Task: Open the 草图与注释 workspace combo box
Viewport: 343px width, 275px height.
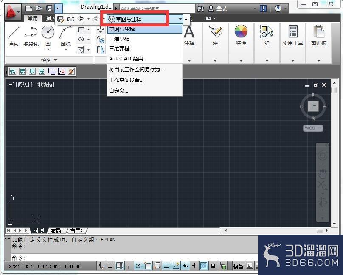Action: [x=145, y=19]
